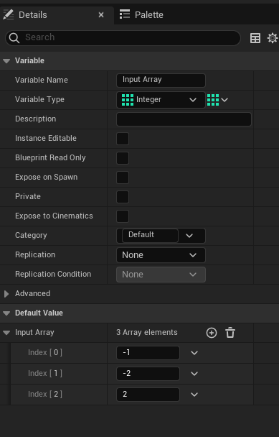Edit the Index 0 value field
Screen dimensions: 279x437
pos(148,353)
